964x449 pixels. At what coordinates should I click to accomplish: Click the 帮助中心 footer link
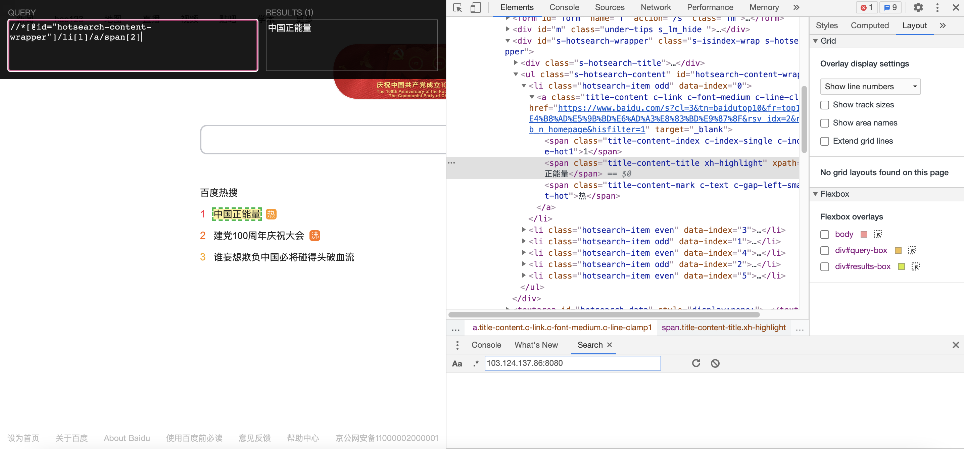pyautogui.click(x=303, y=438)
